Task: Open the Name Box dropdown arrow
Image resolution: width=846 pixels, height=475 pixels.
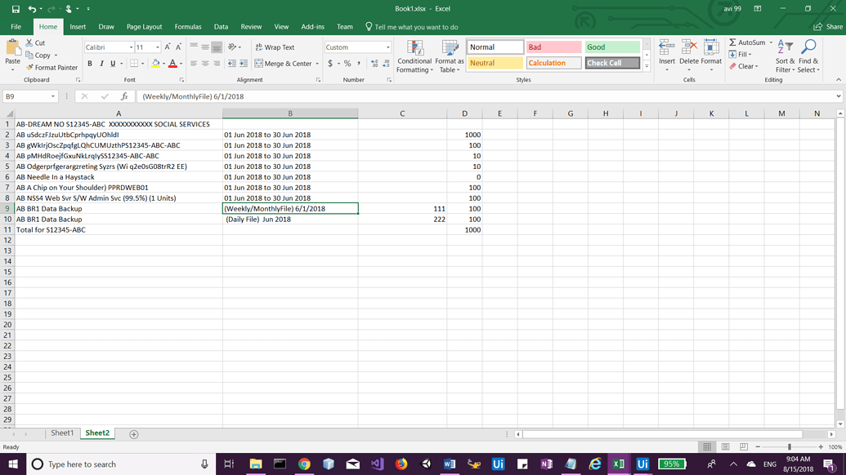Action: click(x=53, y=96)
